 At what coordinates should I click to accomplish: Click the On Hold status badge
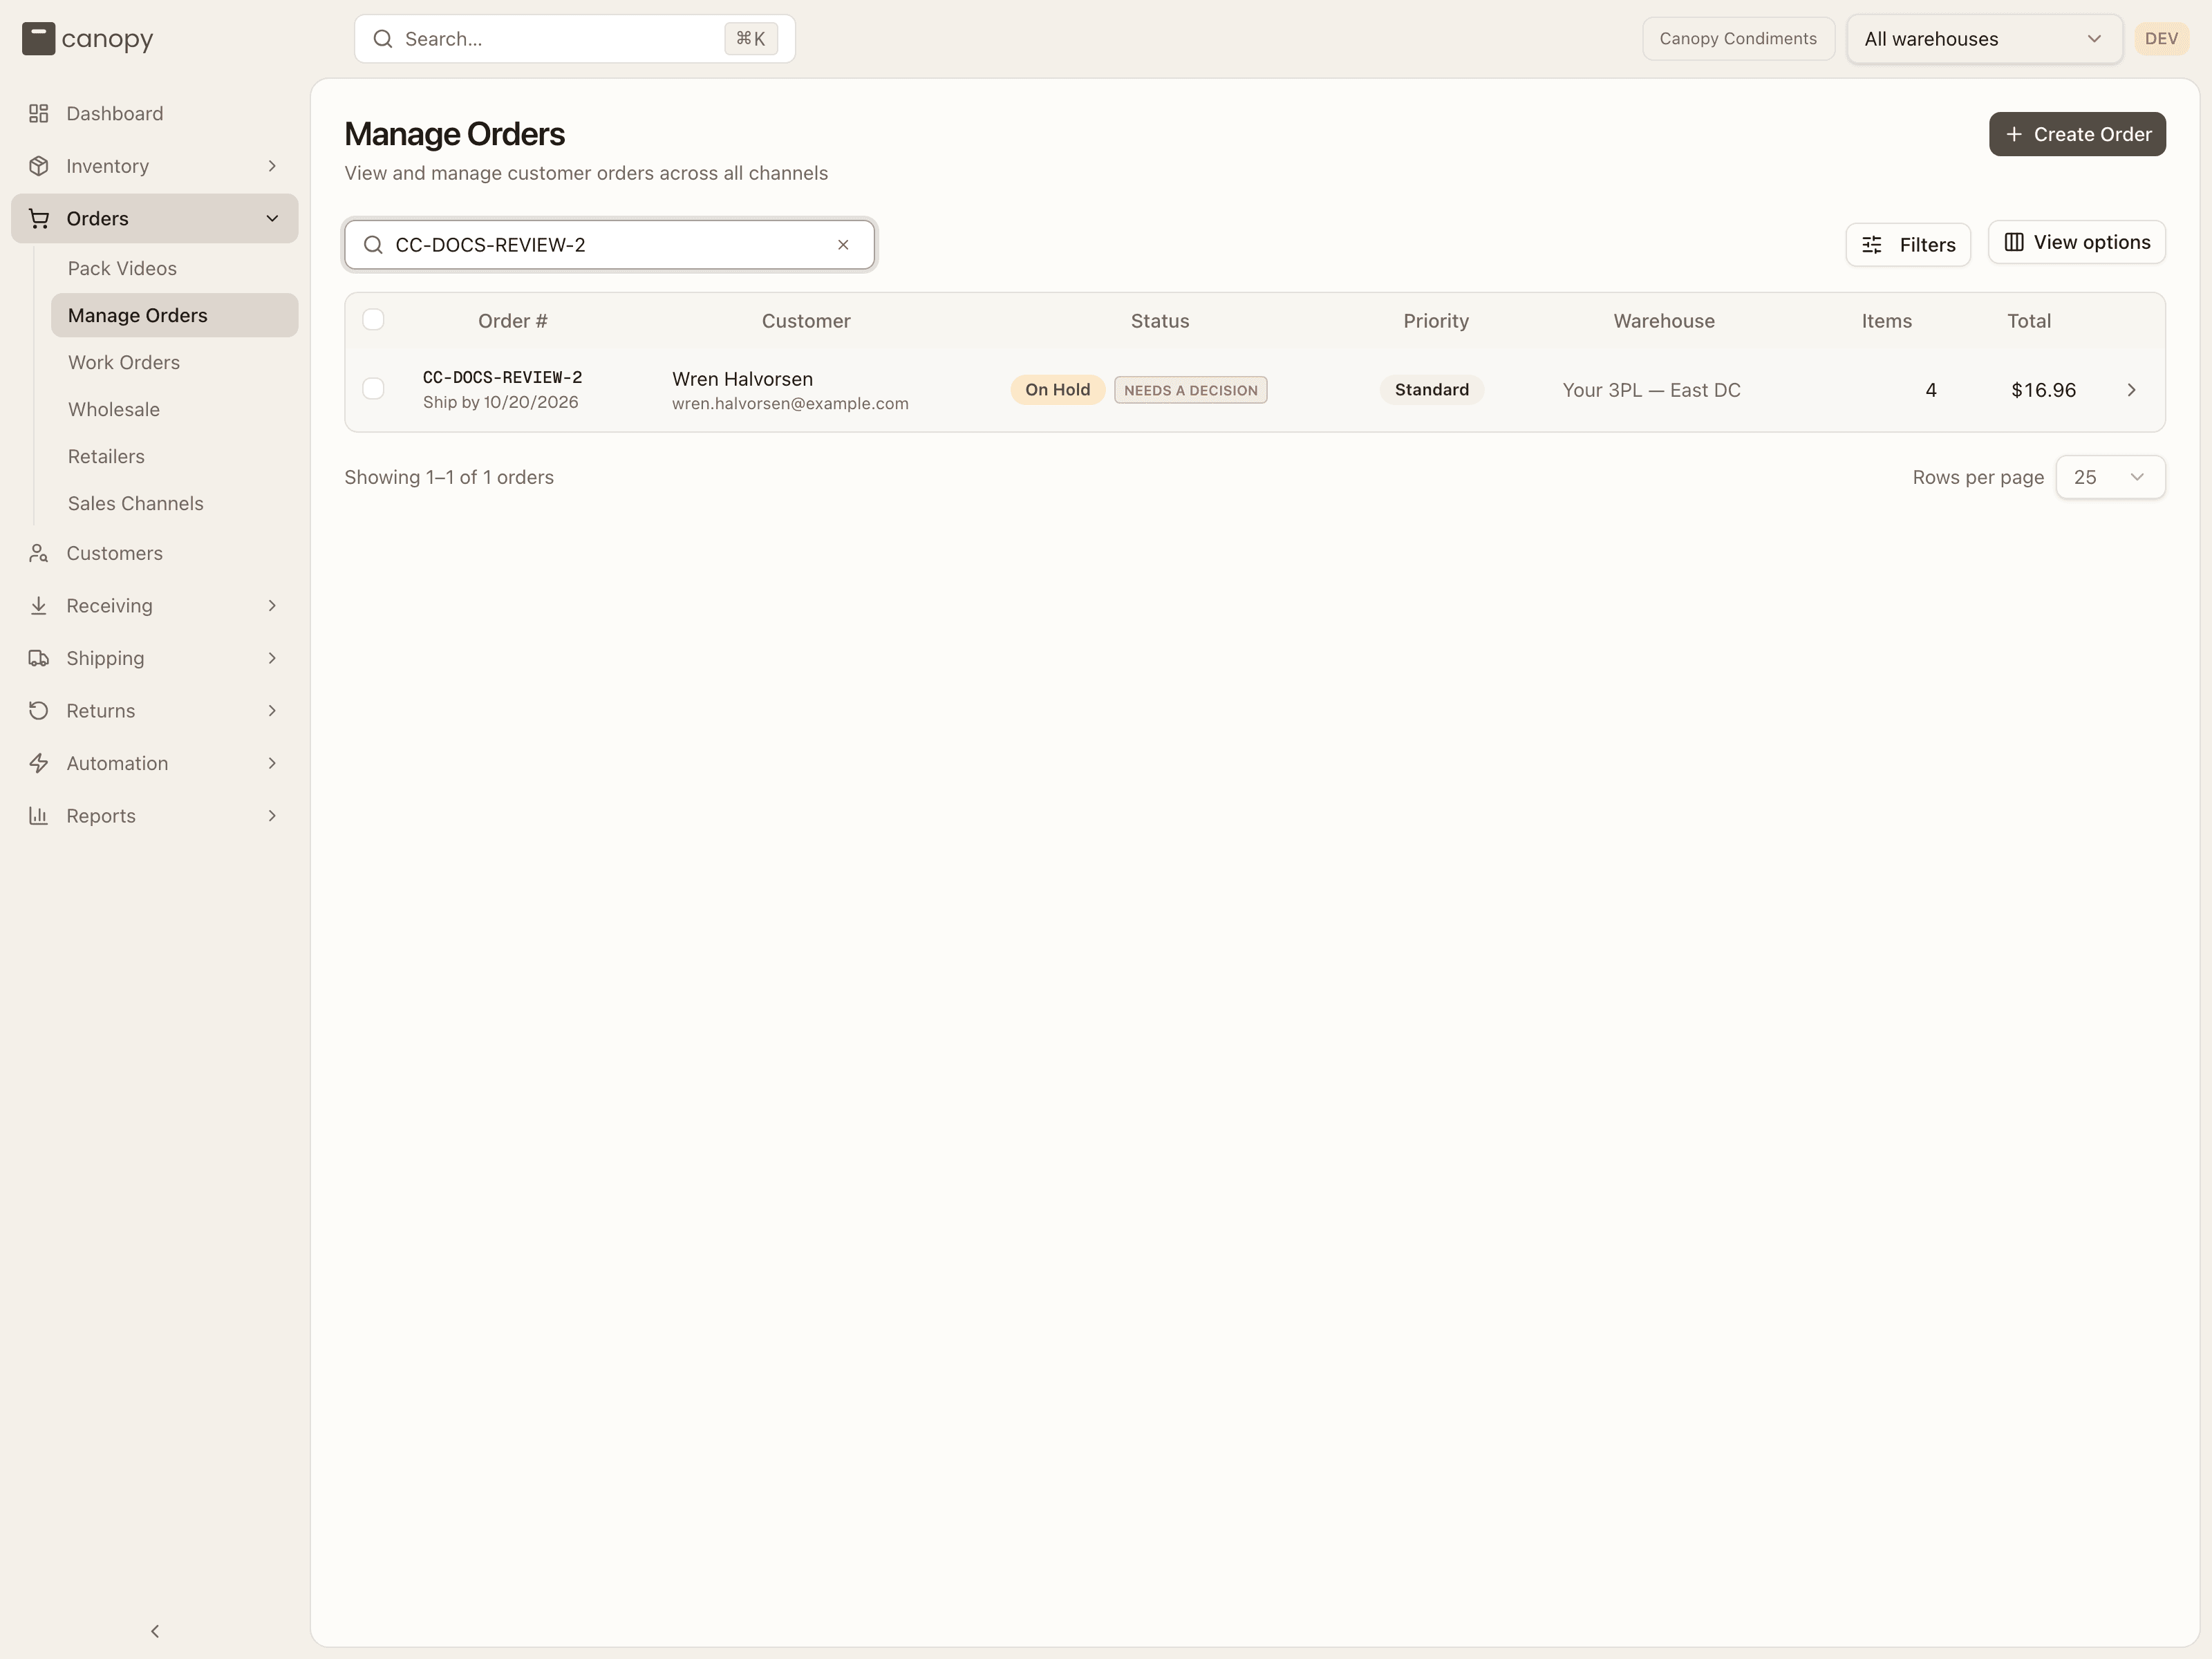(x=1057, y=390)
